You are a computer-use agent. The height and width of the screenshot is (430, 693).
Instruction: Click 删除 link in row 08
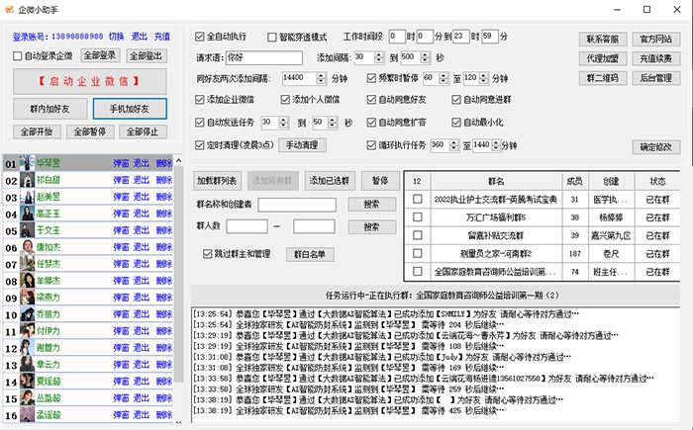click(164, 281)
